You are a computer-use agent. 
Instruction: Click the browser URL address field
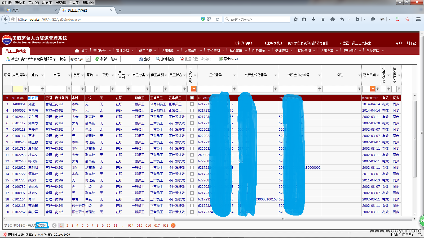tap(109, 19)
